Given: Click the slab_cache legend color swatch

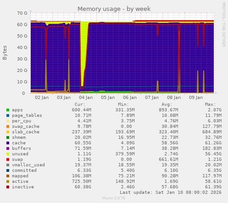Looking at the screenshot, I should pyautogui.click(x=8, y=132).
